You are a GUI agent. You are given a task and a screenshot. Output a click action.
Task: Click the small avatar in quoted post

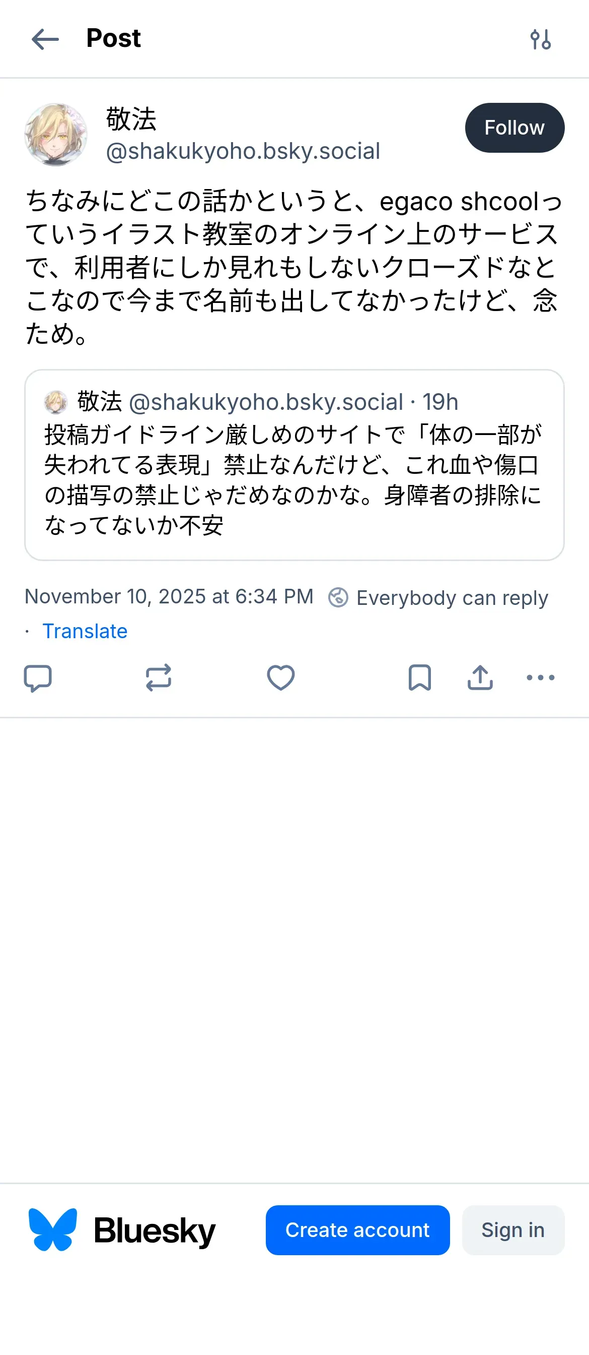pos(56,402)
